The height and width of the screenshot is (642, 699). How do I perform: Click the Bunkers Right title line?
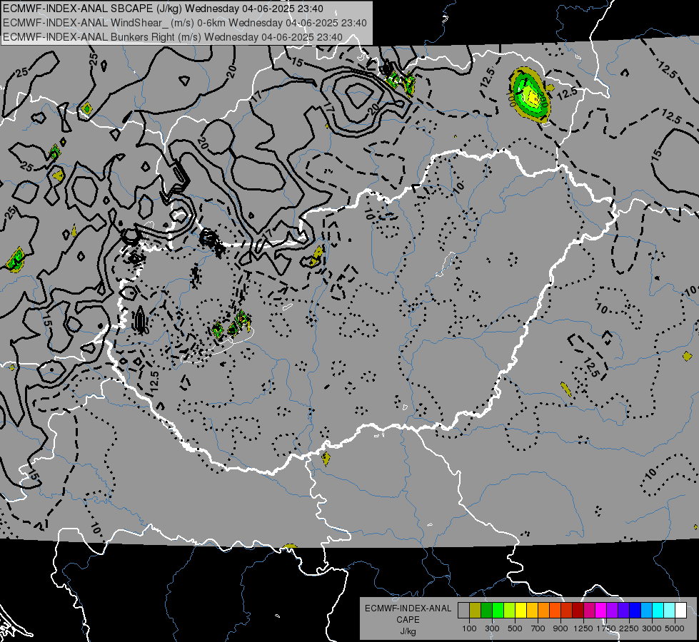point(173,37)
